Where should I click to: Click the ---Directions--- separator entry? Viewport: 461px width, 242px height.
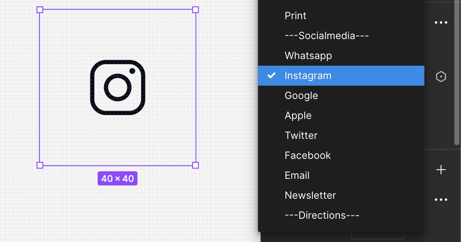coord(341,215)
